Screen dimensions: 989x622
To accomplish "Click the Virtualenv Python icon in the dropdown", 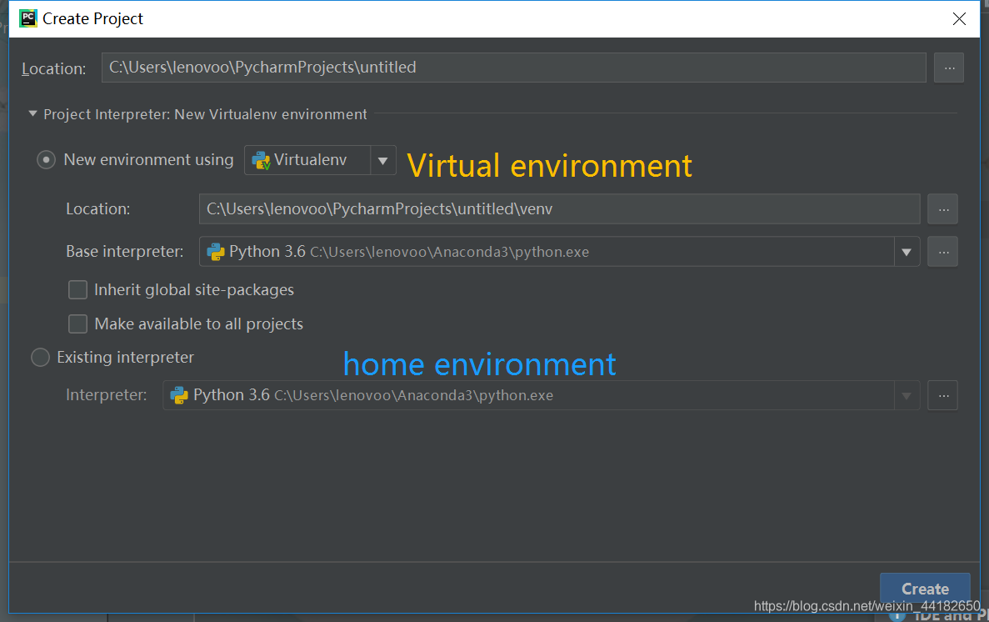I will [x=261, y=160].
